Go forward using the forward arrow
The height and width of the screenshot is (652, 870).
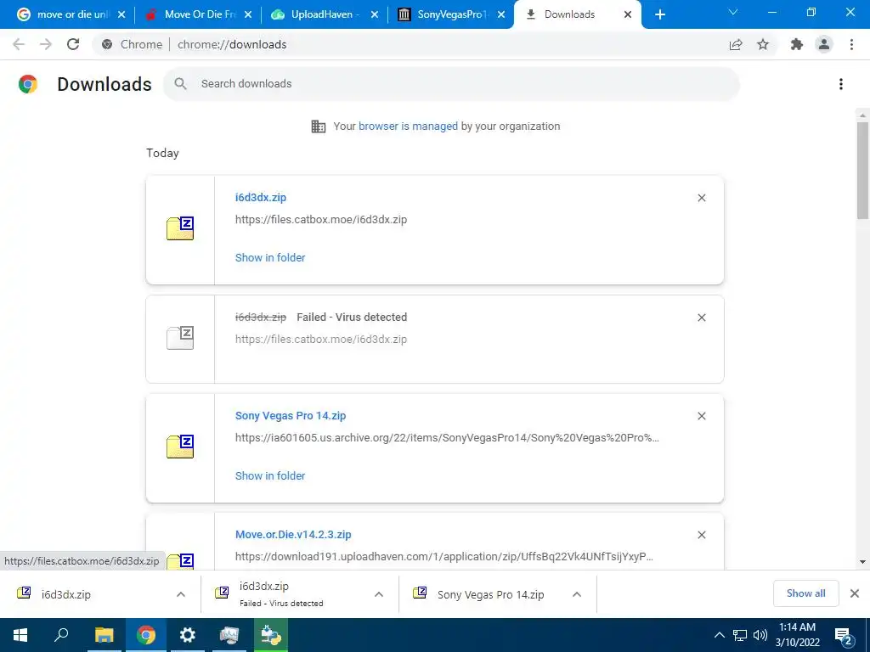click(46, 44)
